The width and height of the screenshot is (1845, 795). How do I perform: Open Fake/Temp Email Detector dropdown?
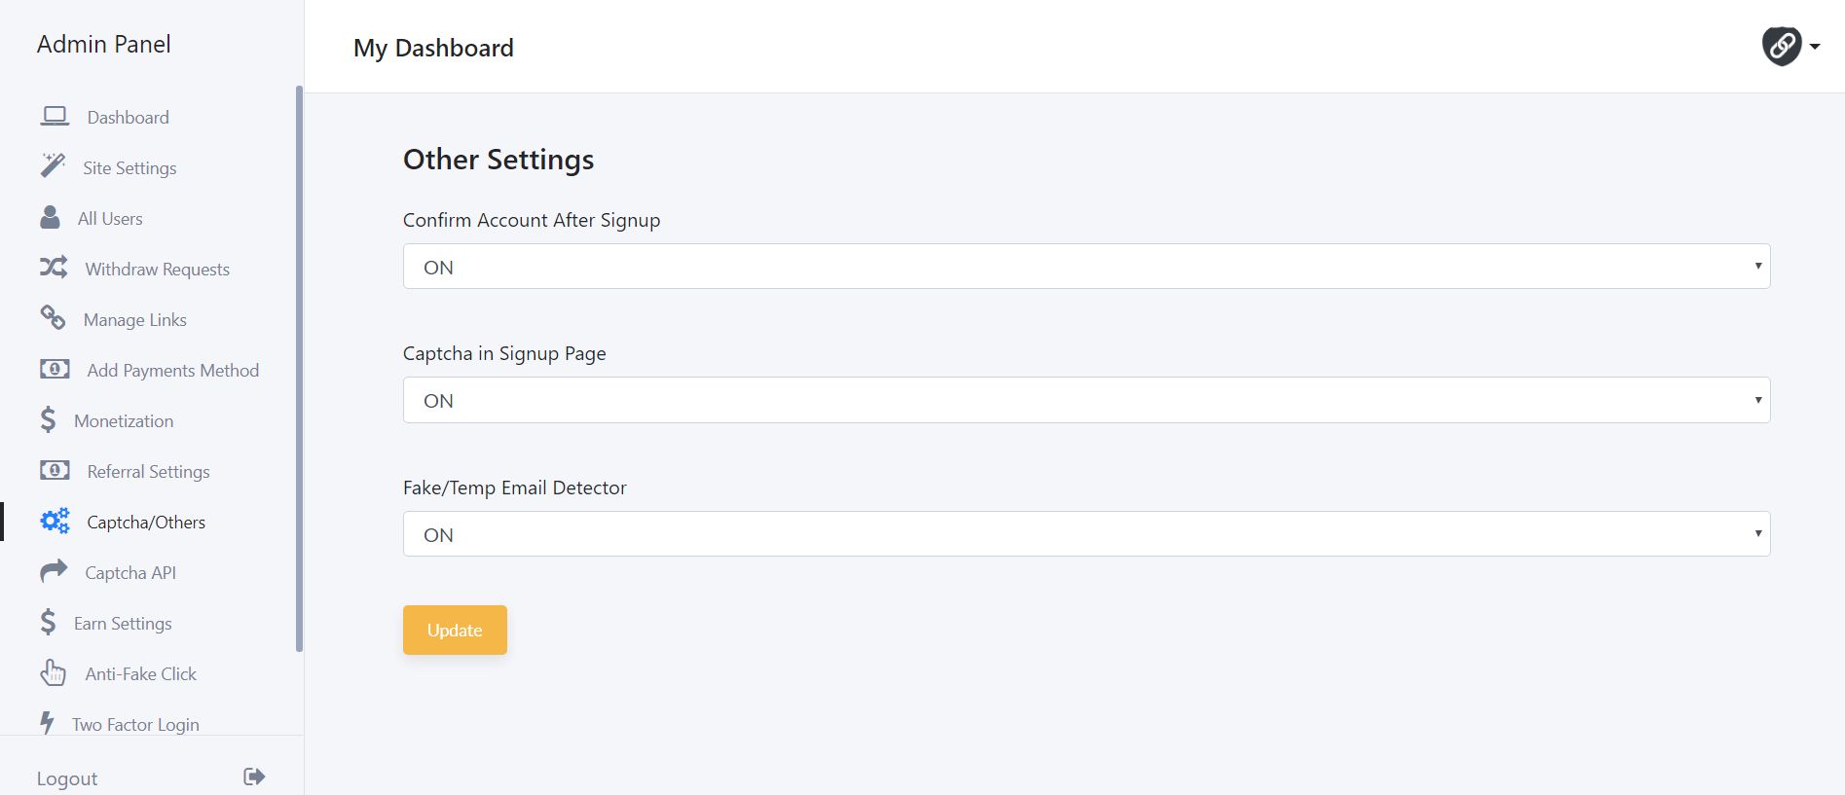(x=1086, y=534)
